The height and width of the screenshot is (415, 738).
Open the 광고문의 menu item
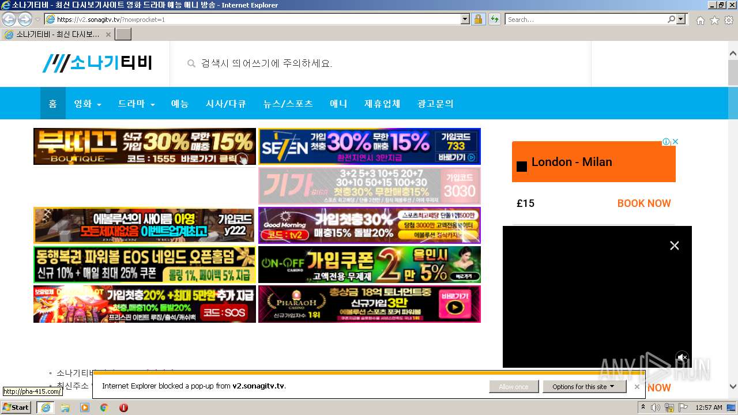tap(435, 103)
